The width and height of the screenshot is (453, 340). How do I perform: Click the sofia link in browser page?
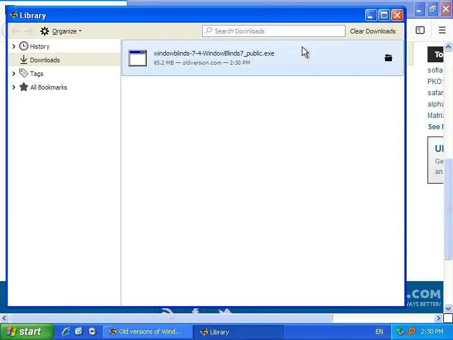point(435,70)
